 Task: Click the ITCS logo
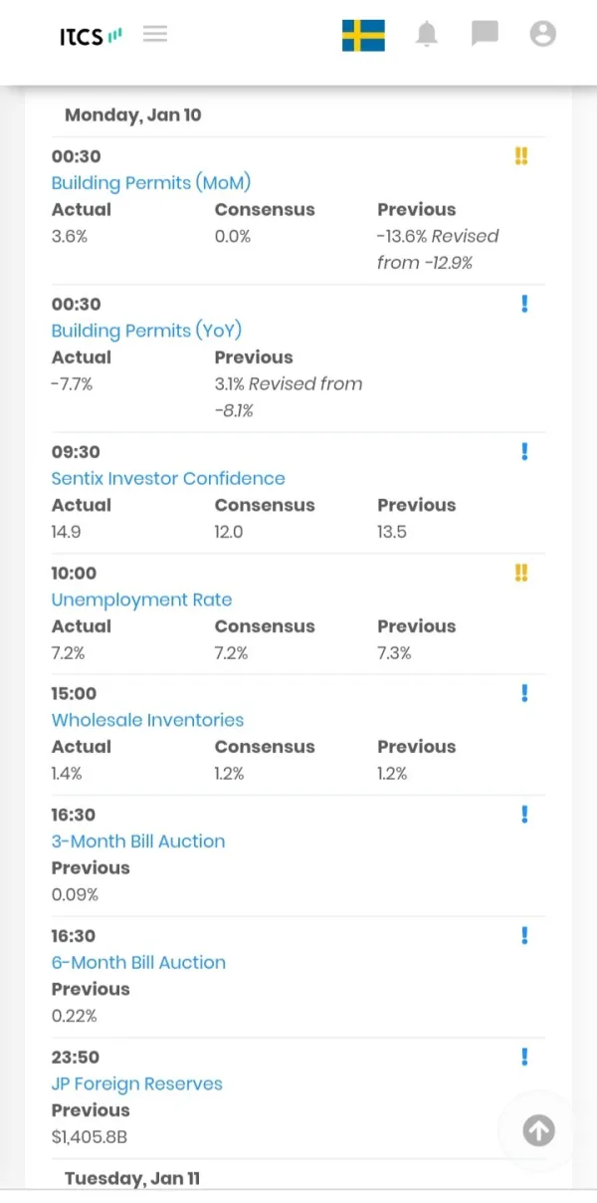tap(91, 37)
